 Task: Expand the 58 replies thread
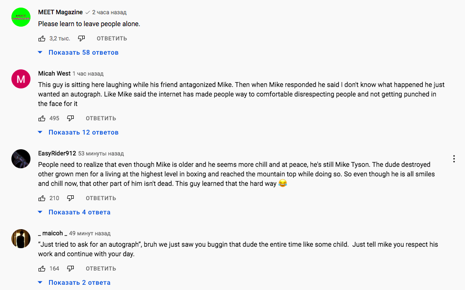pyautogui.click(x=79, y=52)
